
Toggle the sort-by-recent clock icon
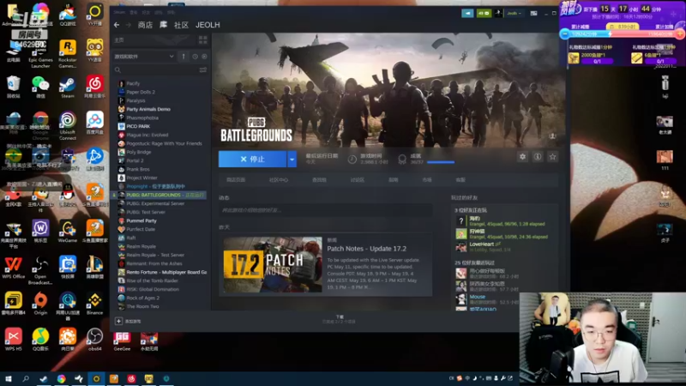196,57
